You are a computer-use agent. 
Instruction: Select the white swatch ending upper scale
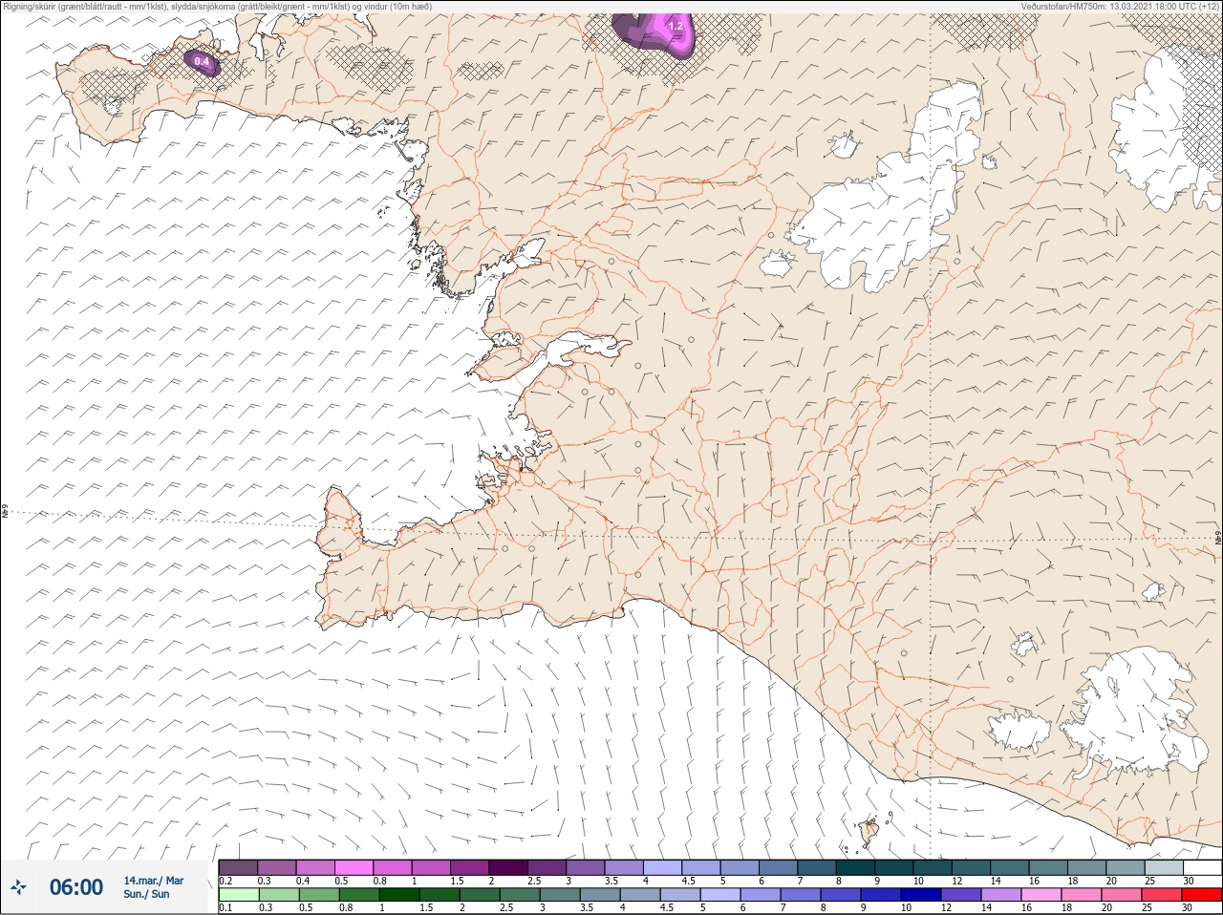coord(1202,867)
